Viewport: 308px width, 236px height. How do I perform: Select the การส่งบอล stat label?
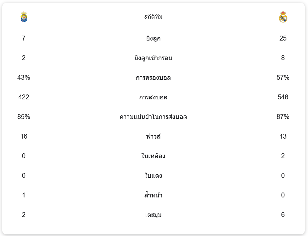(153, 97)
